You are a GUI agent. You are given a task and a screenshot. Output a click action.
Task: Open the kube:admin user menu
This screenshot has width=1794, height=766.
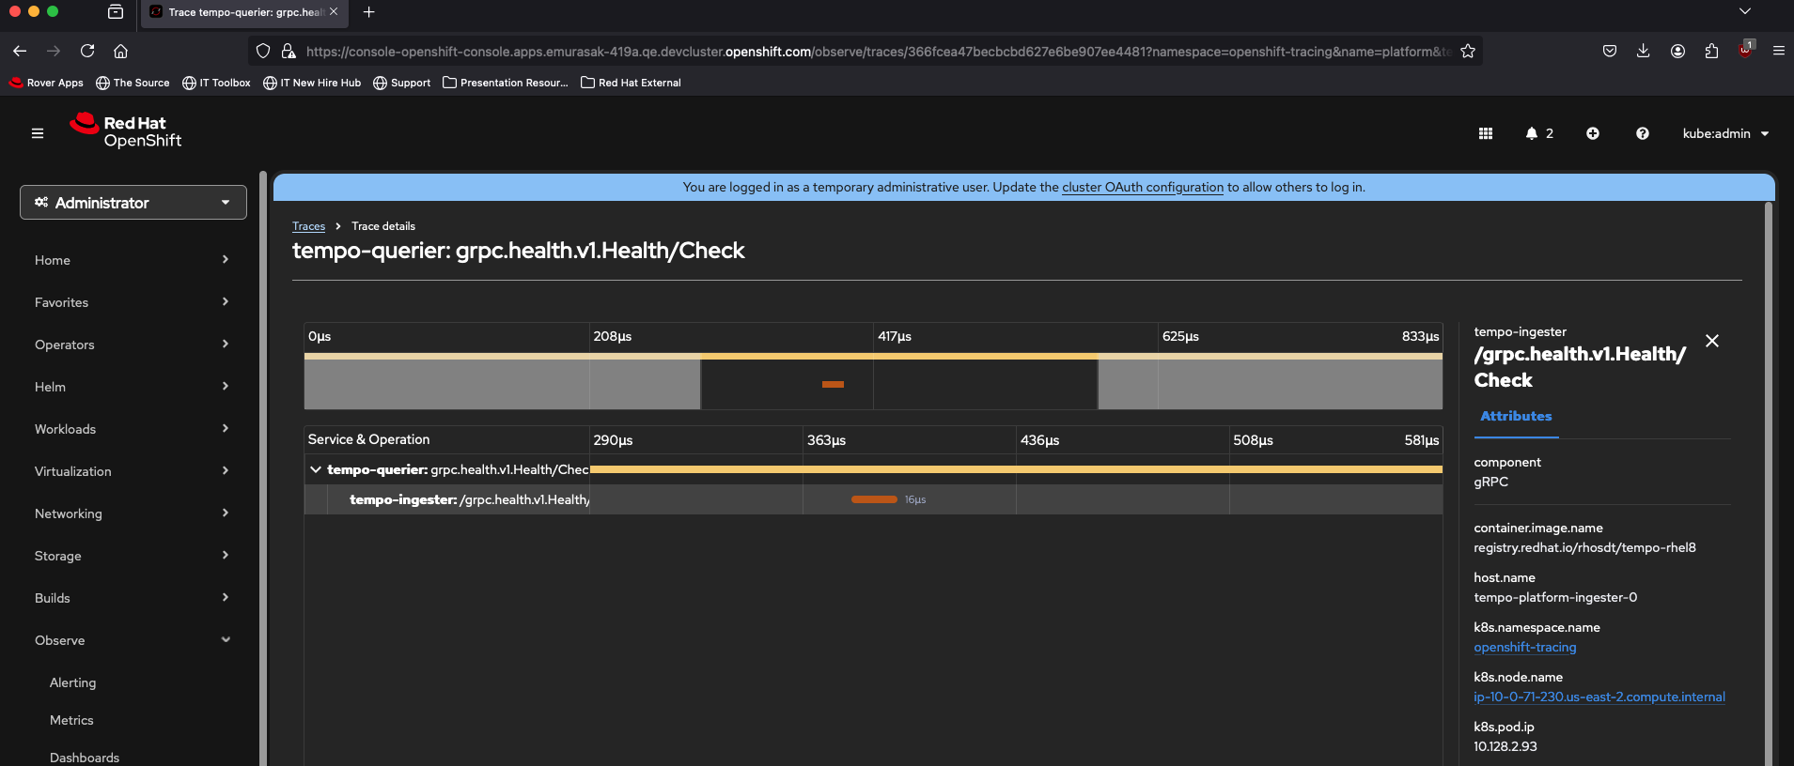[1725, 133]
